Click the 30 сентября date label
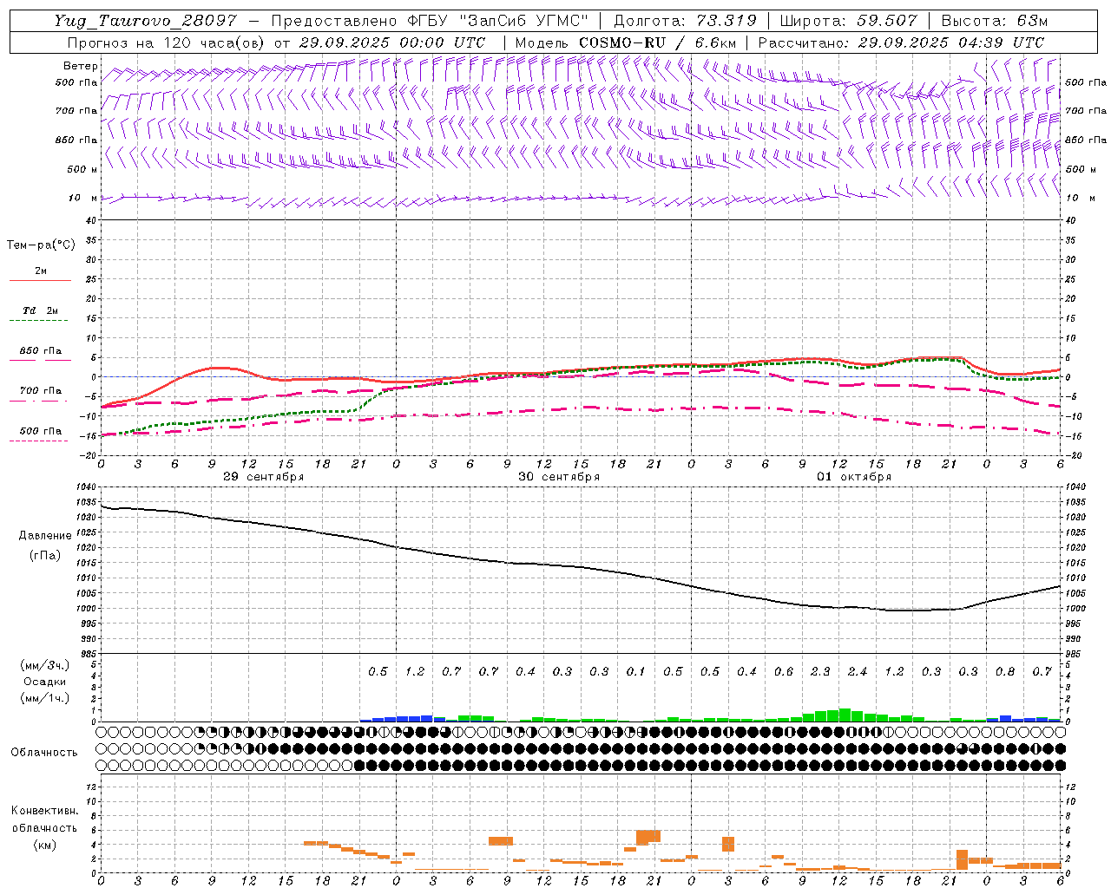 559,477
